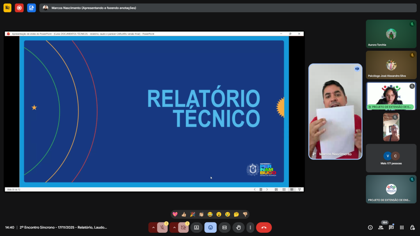
Task: Send the thumbs up emoji reaction
Action: click(x=184, y=214)
